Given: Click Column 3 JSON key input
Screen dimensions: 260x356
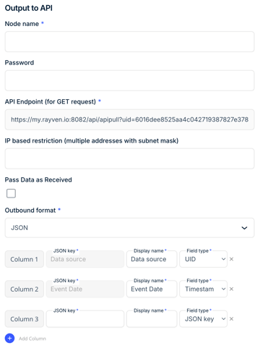Looking at the screenshot, I should [85, 319].
